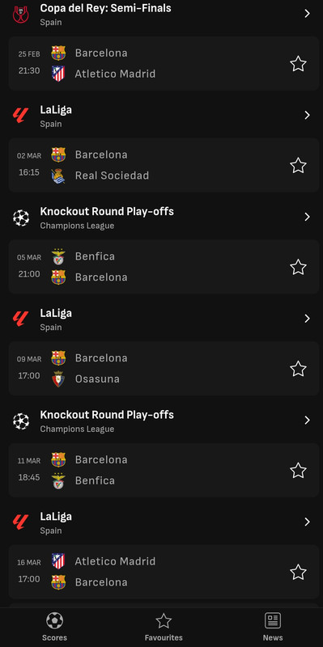
Task: Tap the Osasuna club crest
Action: (x=58, y=378)
